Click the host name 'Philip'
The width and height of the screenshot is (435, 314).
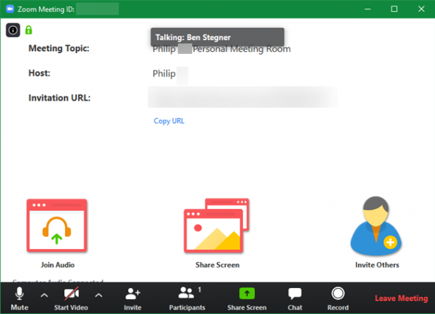[x=164, y=74]
